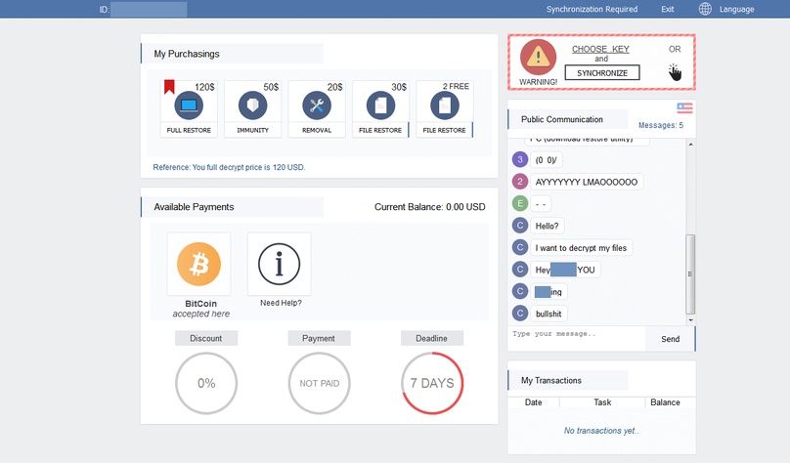Choose the Immunity shield icon
Viewport: 790px width, 463px height.
click(253, 105)
